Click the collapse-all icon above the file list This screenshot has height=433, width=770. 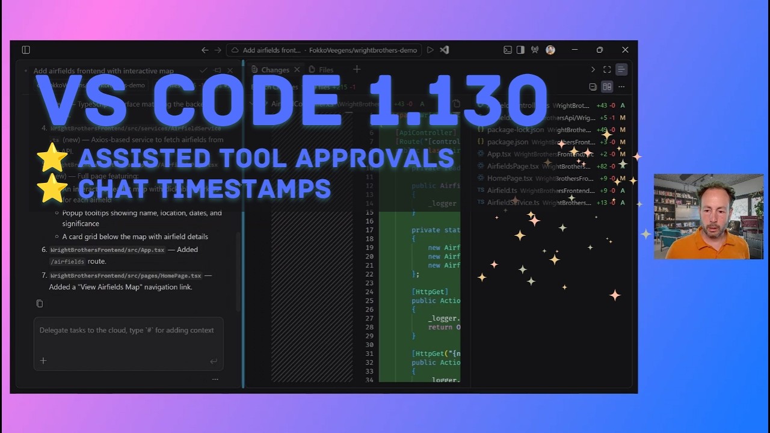tap(593, 87)
